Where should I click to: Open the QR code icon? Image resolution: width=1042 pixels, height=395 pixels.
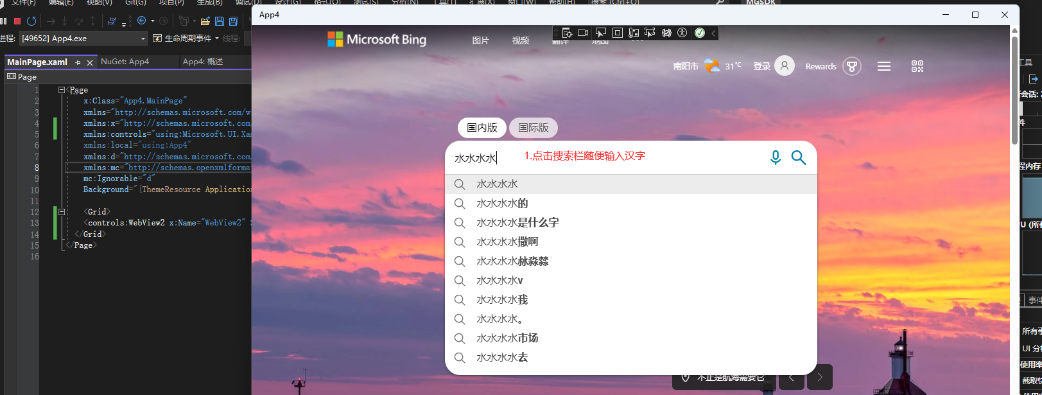pyautogui.click(x=917, y=66)
